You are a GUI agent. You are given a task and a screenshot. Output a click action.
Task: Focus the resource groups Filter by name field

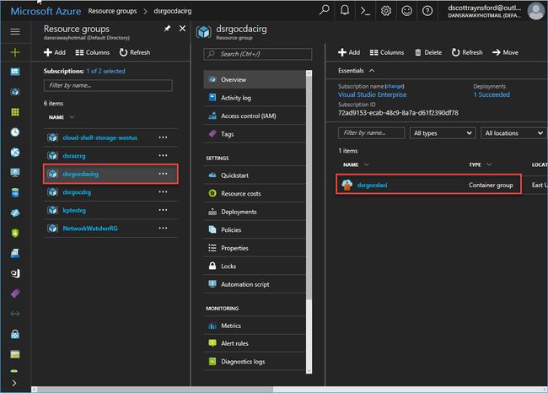pyautogui.click(x=108, y=85)
